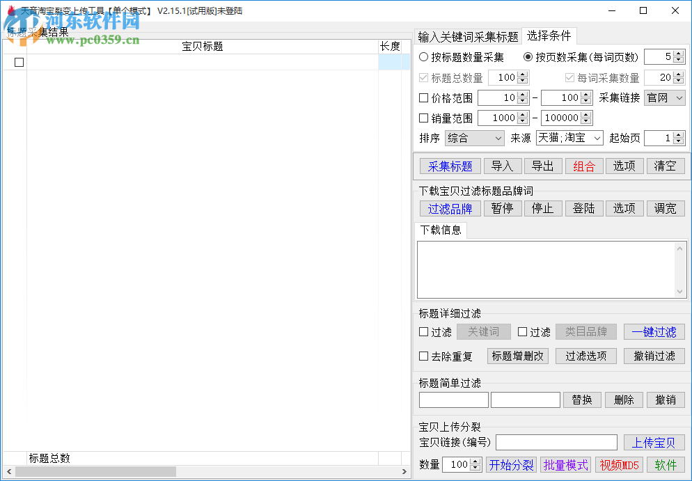Click the 上传宝贝 upload link
The width and height of the screenshot is (692, 481).
pos(654,442)
